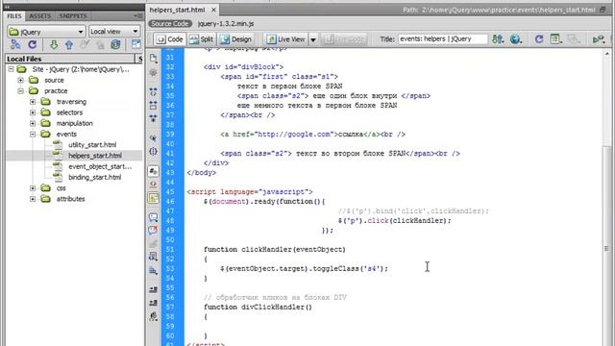Click the Select Parent Tag icon

tap(154, 138)
